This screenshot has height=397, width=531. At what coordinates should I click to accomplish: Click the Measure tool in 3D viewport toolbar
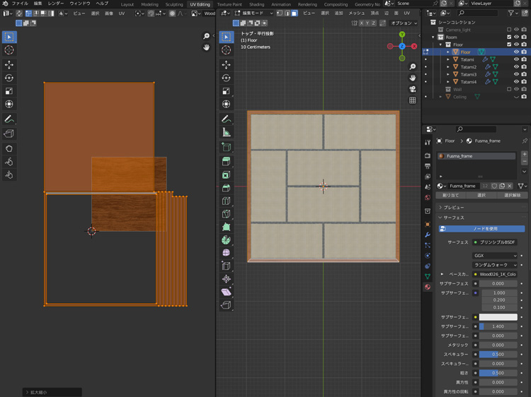pos(227,132)
